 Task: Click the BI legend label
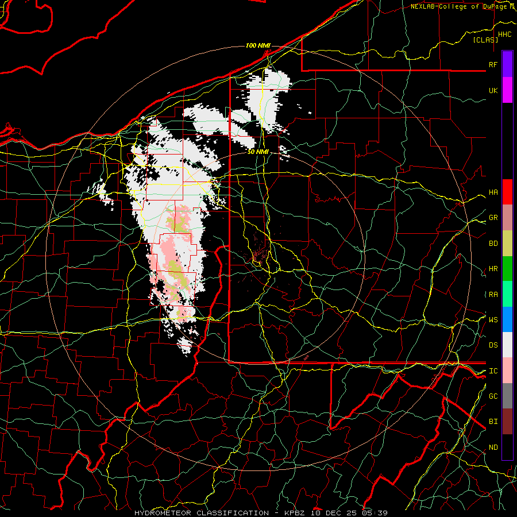coord(493,422)
